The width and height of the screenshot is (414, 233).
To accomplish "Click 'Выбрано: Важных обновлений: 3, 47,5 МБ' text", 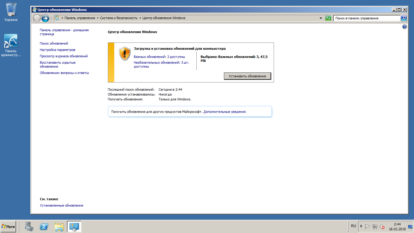I will point(234,59).
